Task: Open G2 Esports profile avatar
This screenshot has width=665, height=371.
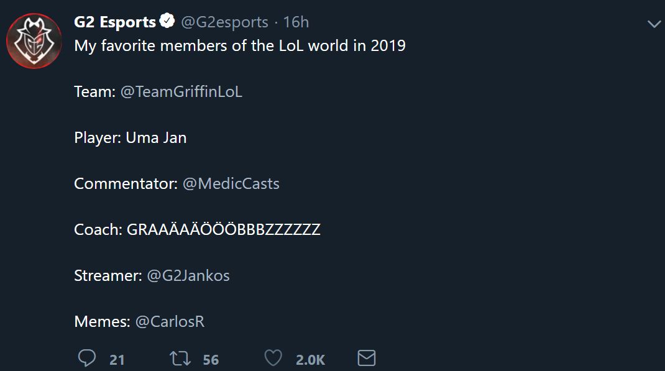Action: point(33,42)
